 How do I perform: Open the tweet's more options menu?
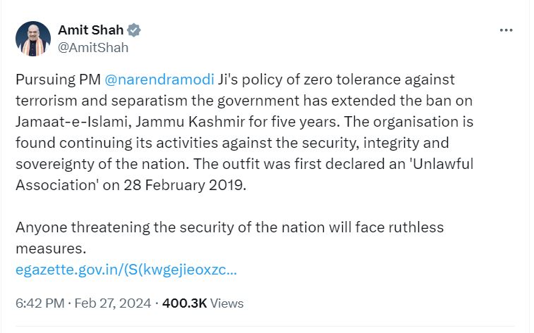[506, 30]
